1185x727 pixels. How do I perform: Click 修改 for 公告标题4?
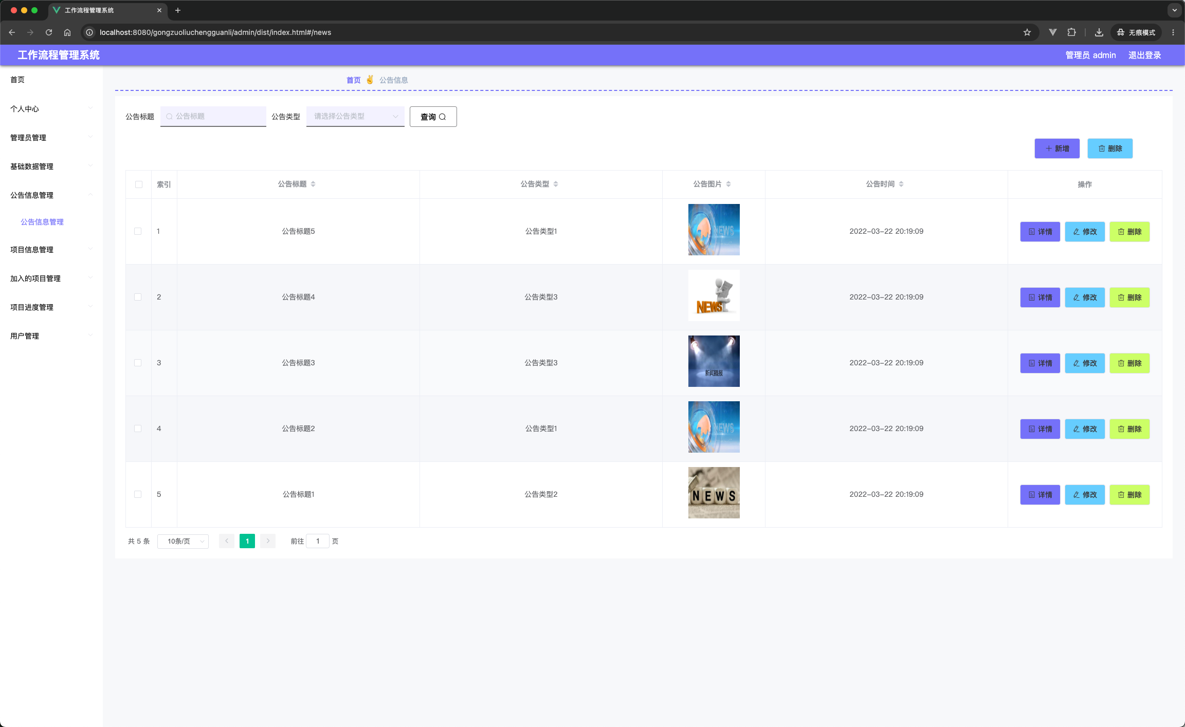pyautogui.click(x=1085, y=297)
